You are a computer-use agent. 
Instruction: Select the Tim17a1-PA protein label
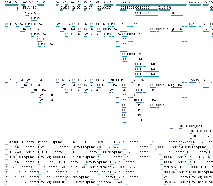coord(31,85)
